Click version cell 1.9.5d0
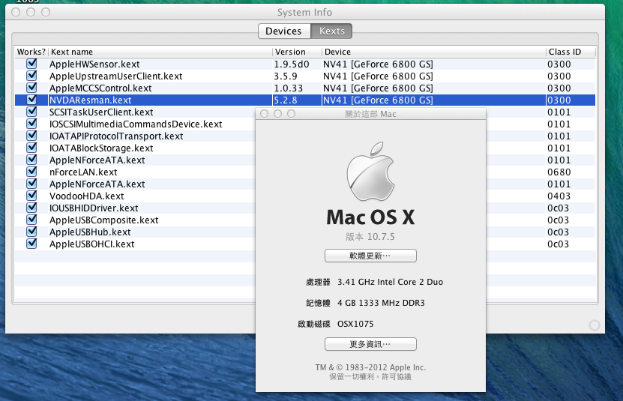623x401 pixels. tap(292, 64)
